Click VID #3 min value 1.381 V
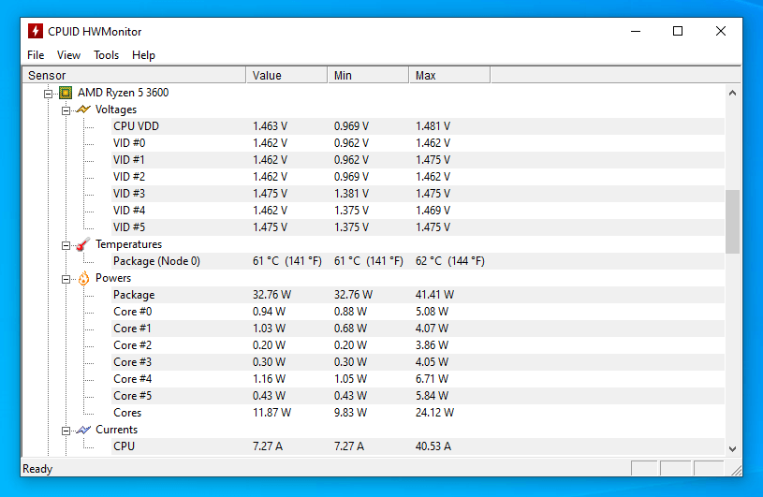Viewport: 763px width, 497px height. coord(351,194)
